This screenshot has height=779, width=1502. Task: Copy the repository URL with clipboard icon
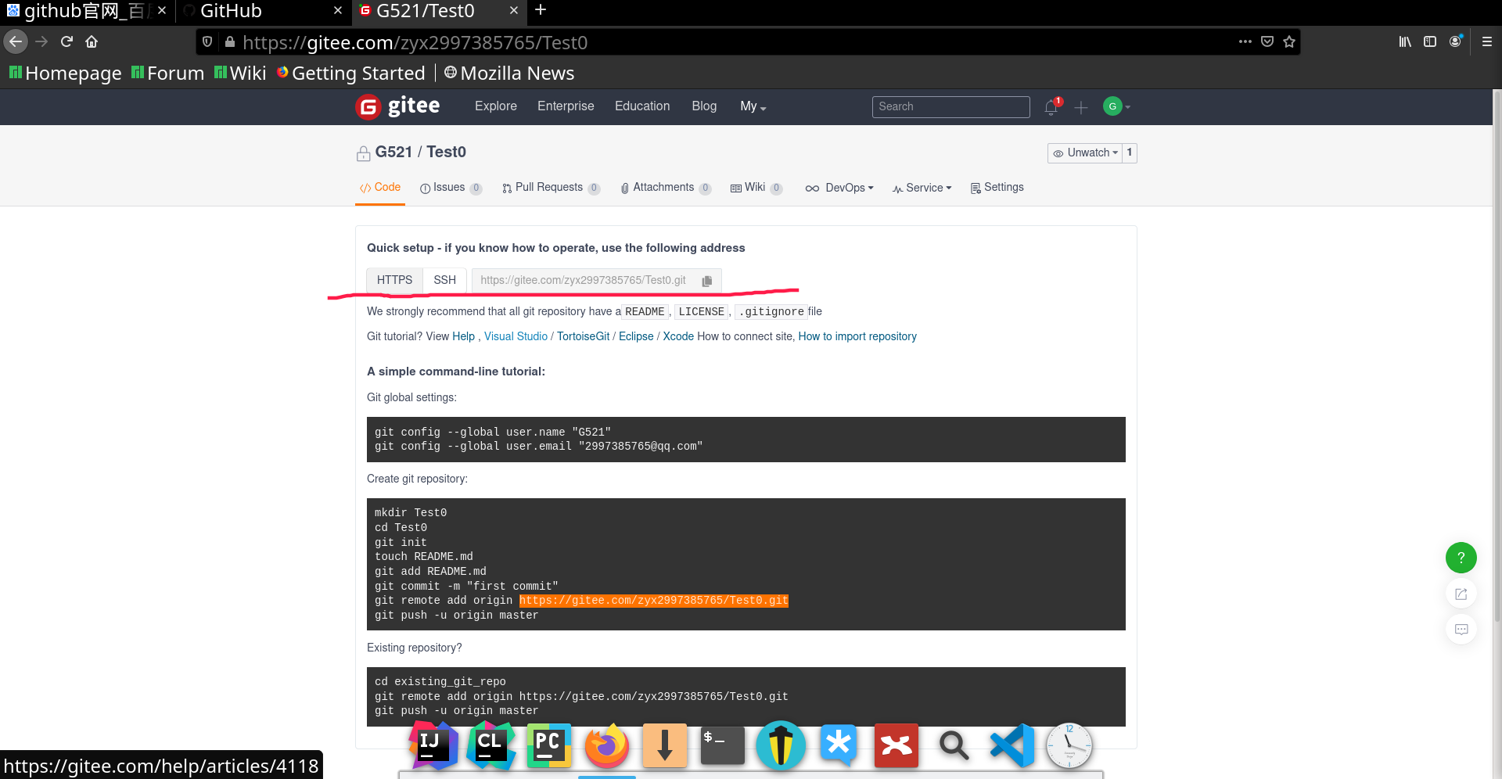[x=707, y=281]
